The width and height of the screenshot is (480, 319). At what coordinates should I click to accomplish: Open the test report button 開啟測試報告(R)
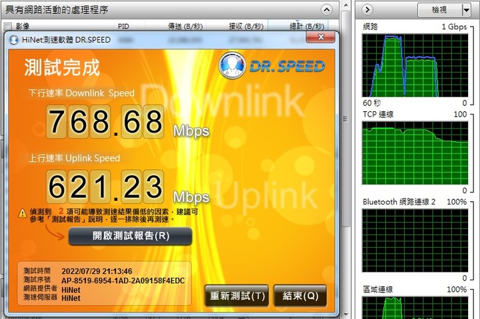point(130,236)
